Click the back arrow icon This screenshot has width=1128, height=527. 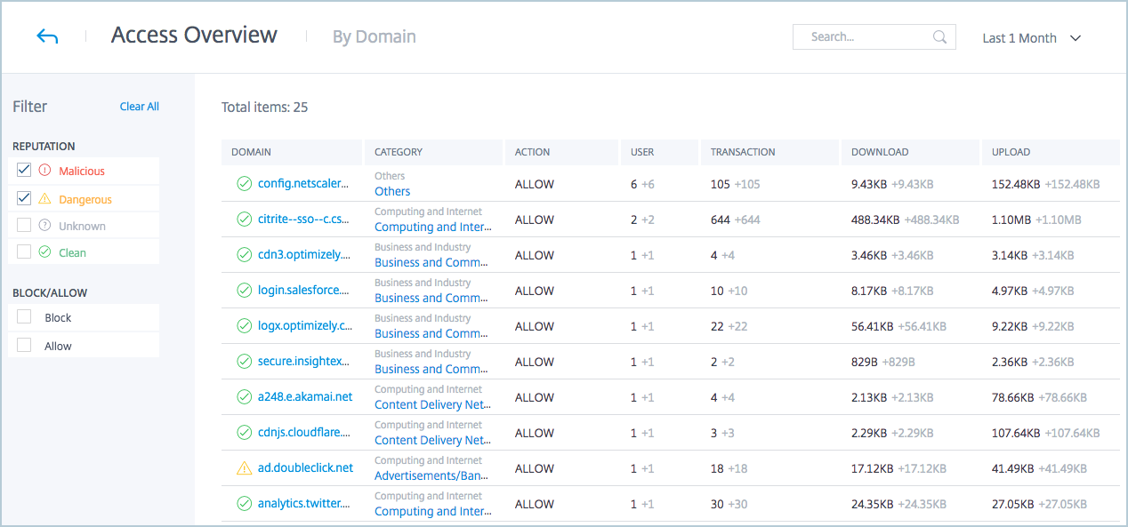[x=47, y=36]
